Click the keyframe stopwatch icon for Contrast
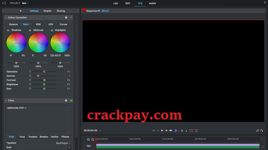 pyautogui.click(x=30, y=80)
